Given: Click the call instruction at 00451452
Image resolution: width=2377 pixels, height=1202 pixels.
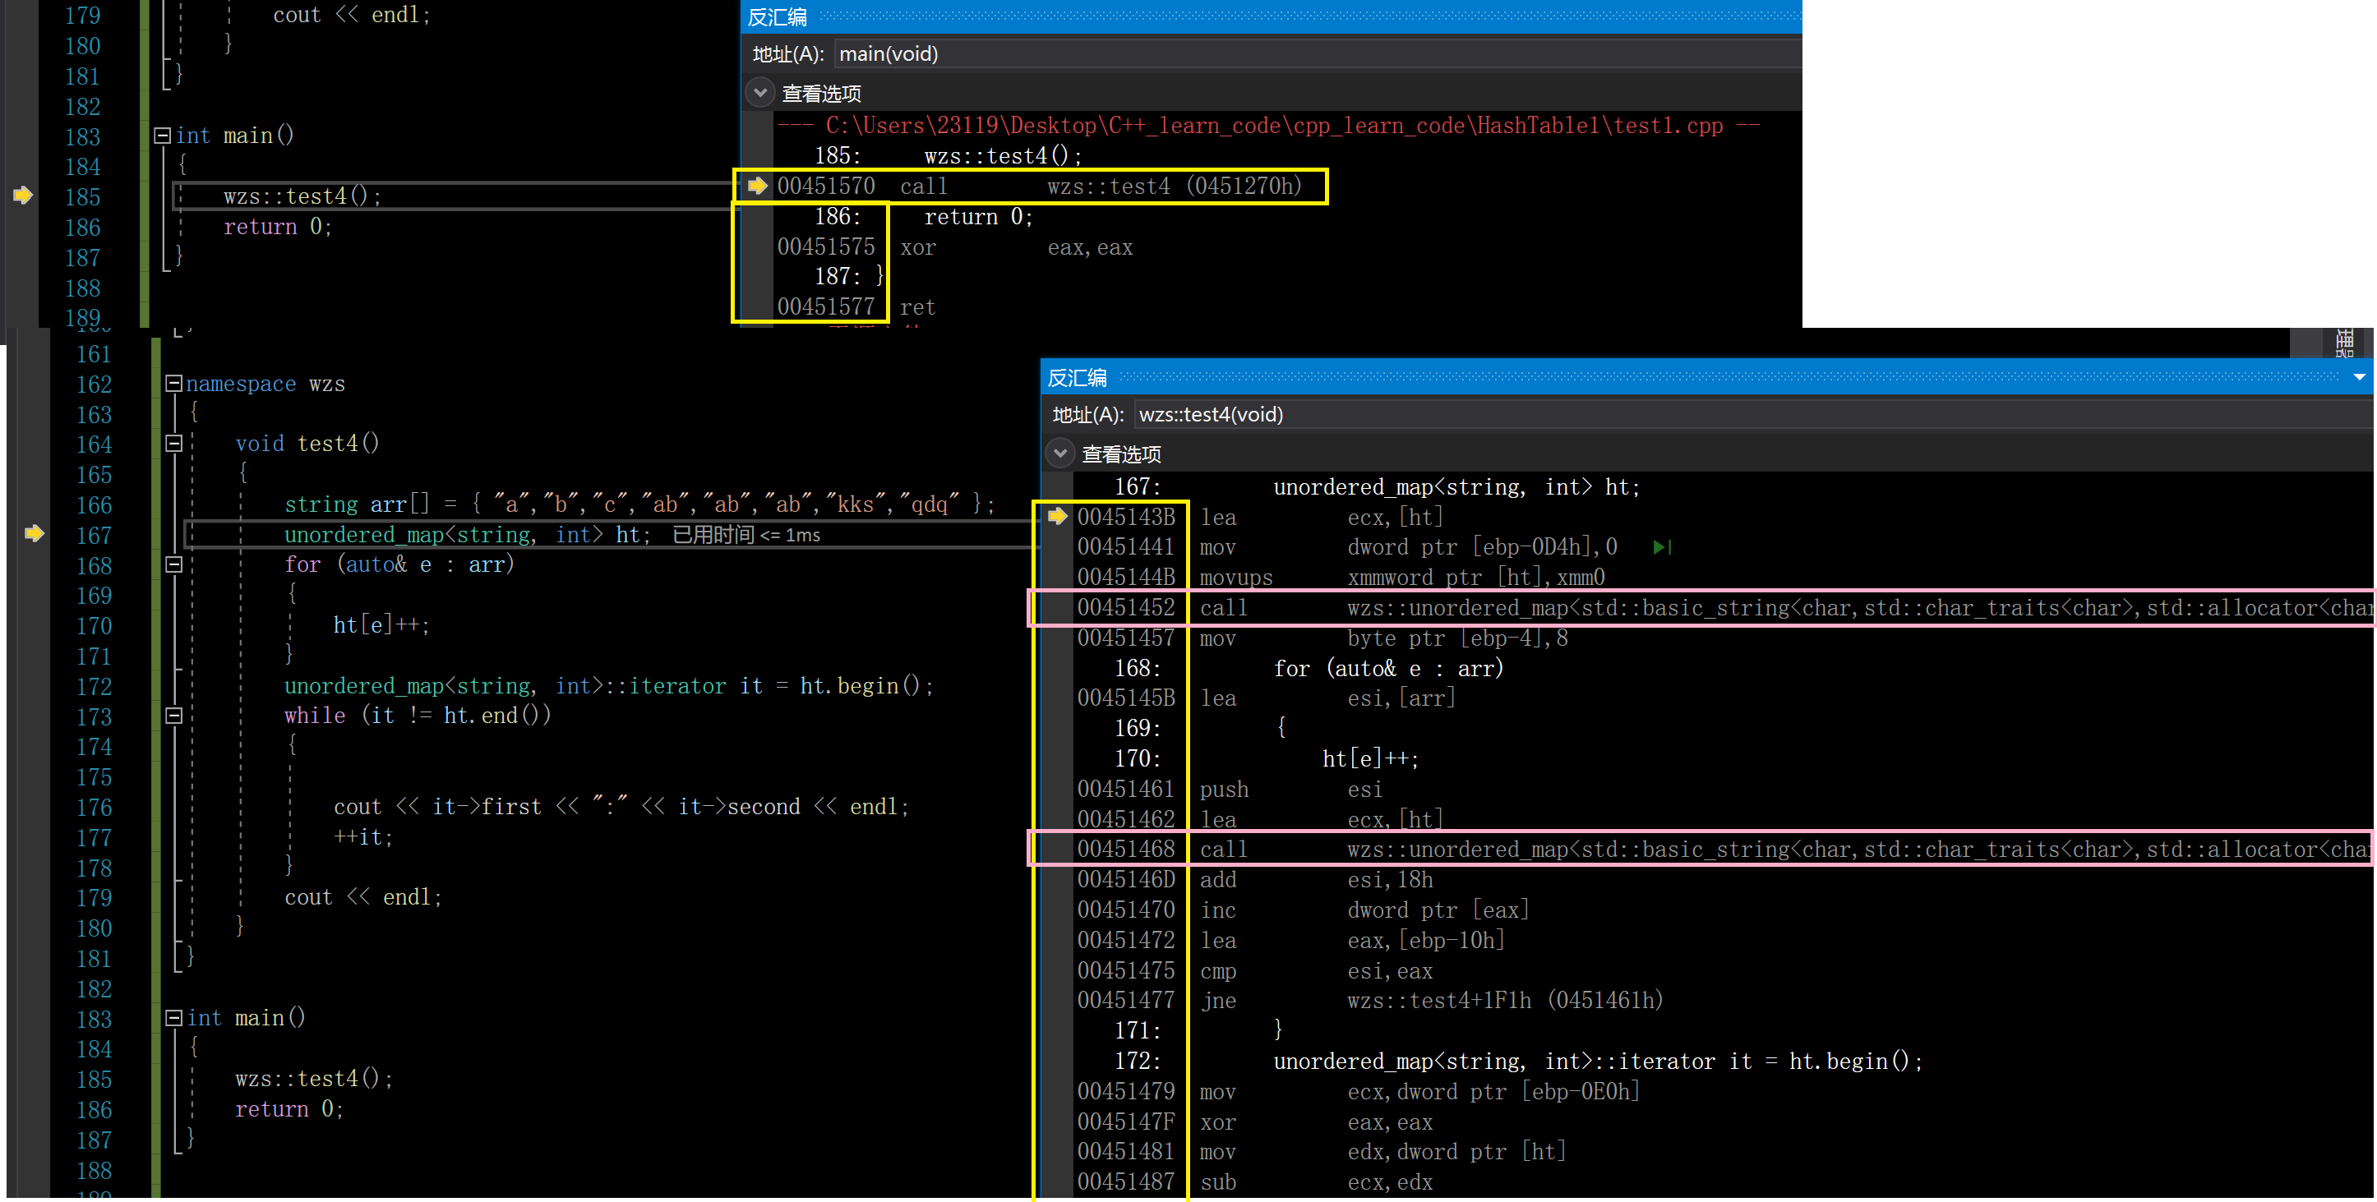Looking at the screenshot, I should 1724,608.
